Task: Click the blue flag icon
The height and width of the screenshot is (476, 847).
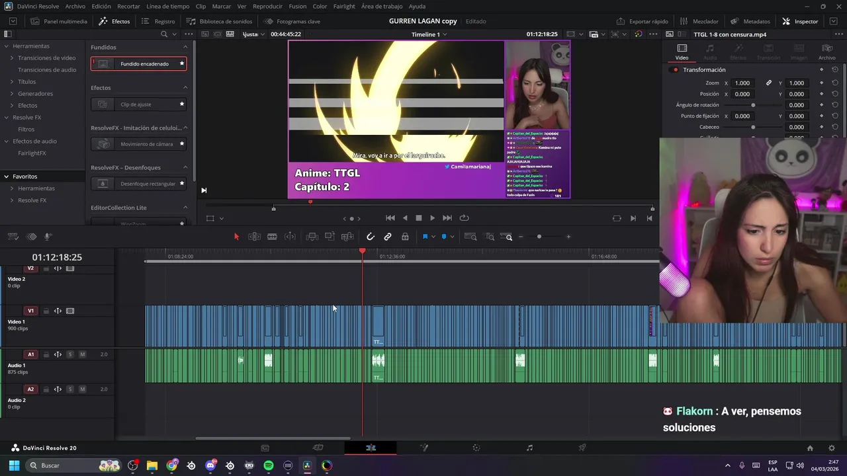Action: pyautogui.click(x=425, y=237)
